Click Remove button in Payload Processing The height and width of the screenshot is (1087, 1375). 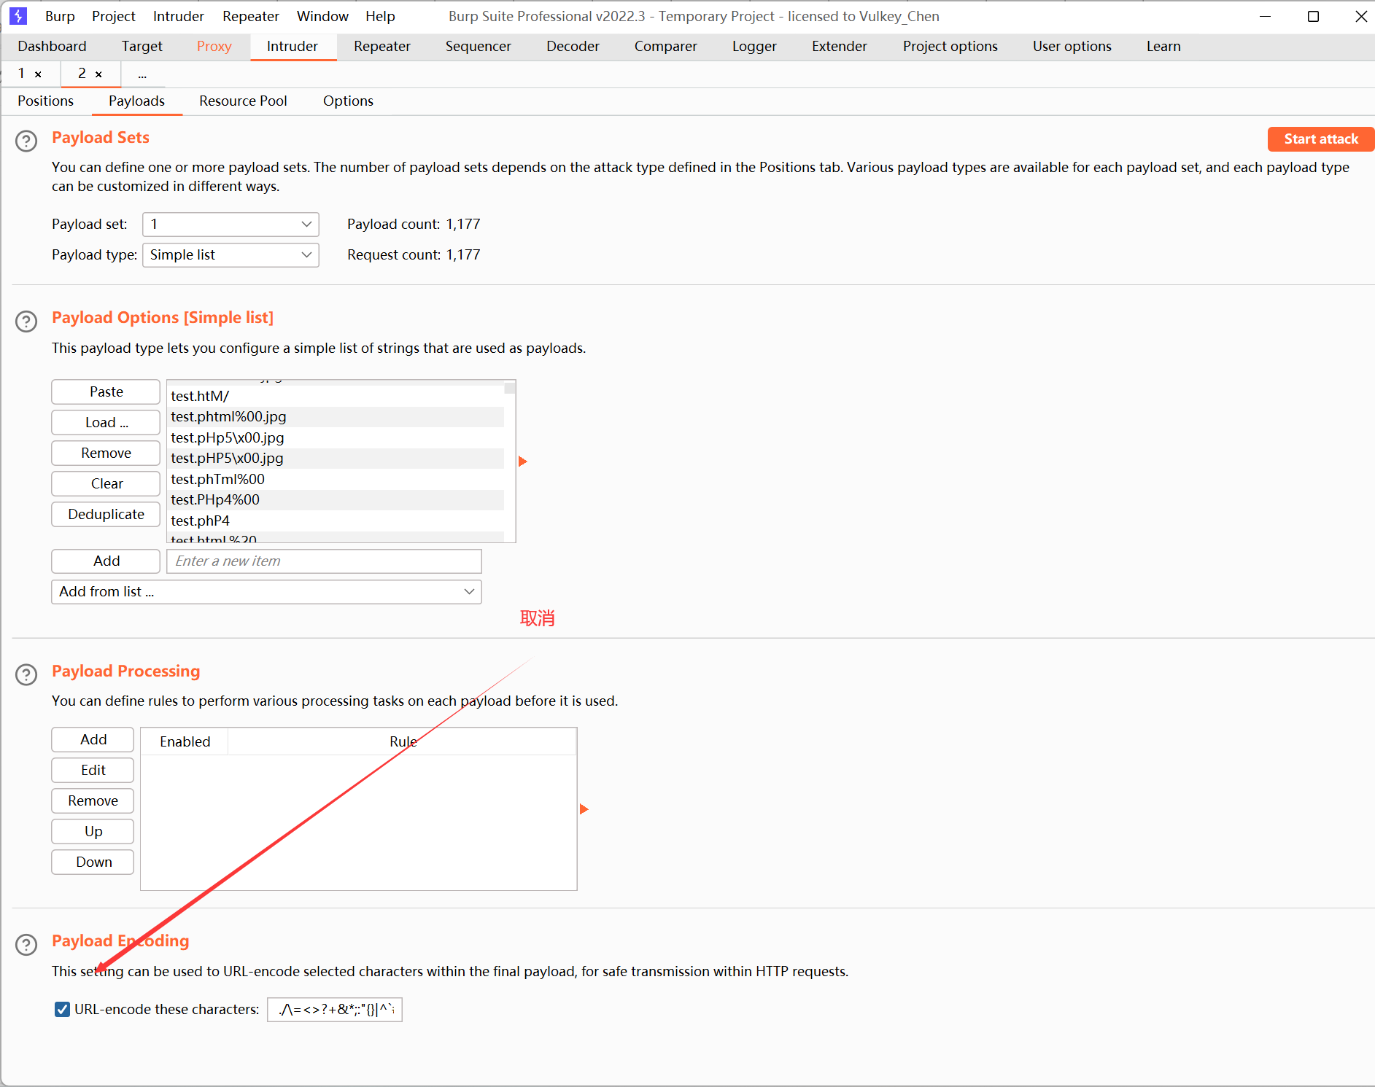pos(93,801)
